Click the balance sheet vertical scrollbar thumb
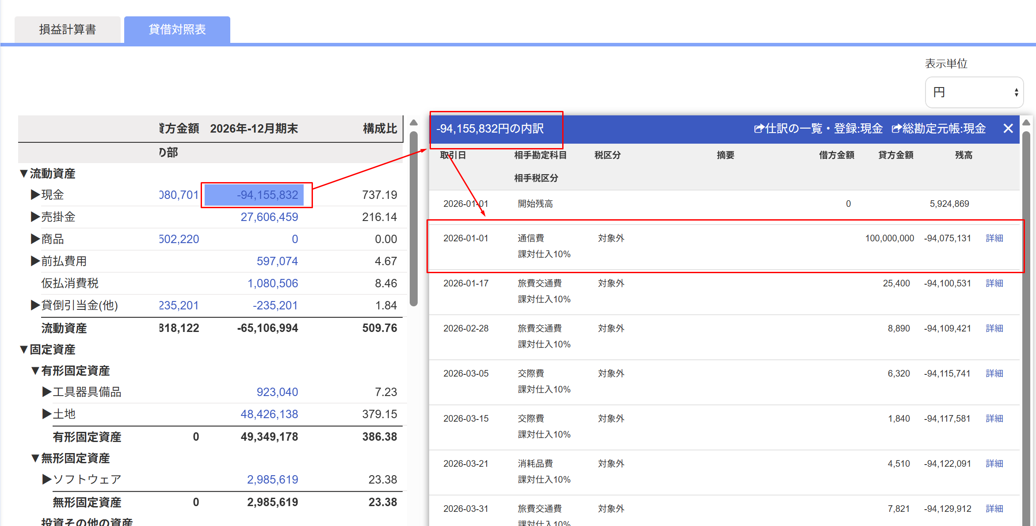Screen dimensions: 1036x526 pyautogui.click(x=414, y=219)
